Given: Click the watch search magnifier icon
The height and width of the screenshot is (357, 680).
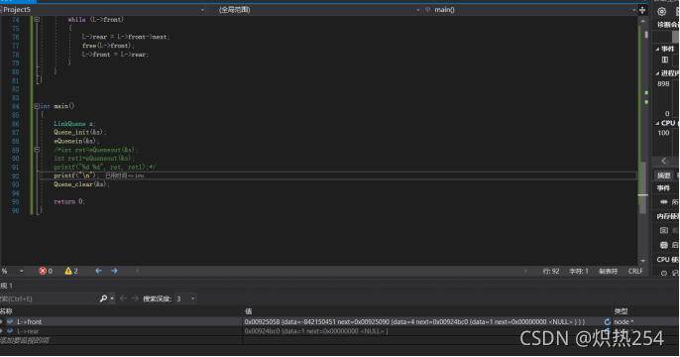Looking at the screenshot, I should tap(103, 298).
